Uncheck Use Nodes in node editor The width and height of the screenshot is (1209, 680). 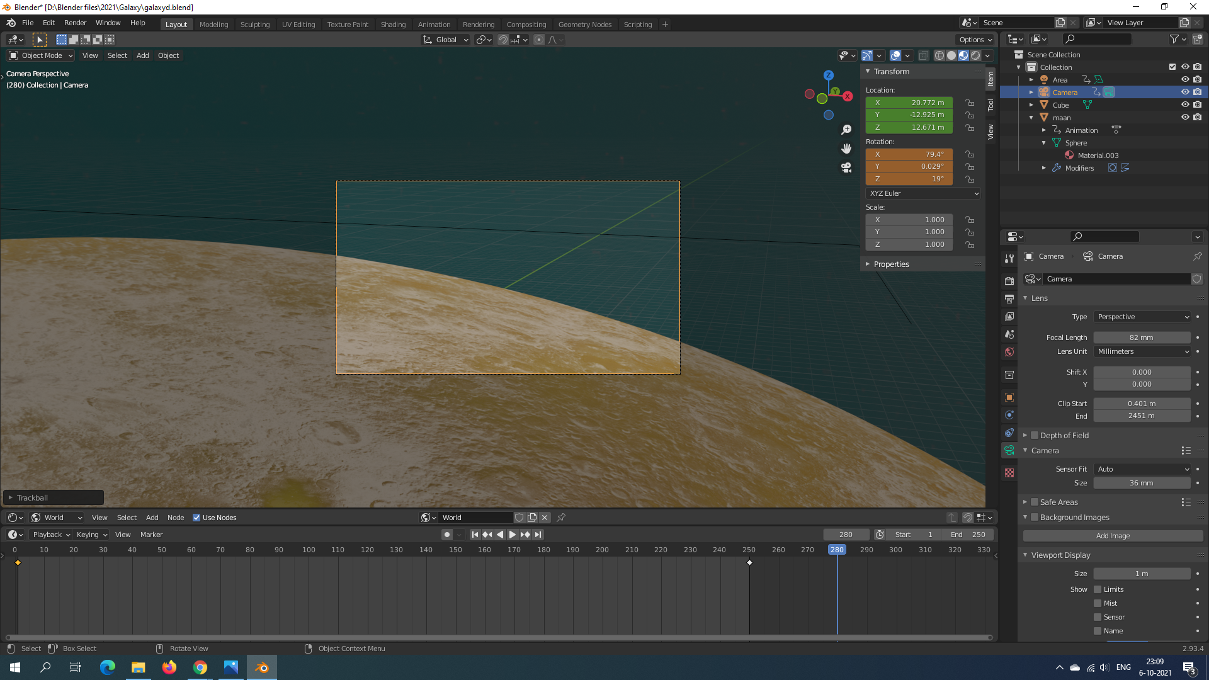click(x=196, y=518)
